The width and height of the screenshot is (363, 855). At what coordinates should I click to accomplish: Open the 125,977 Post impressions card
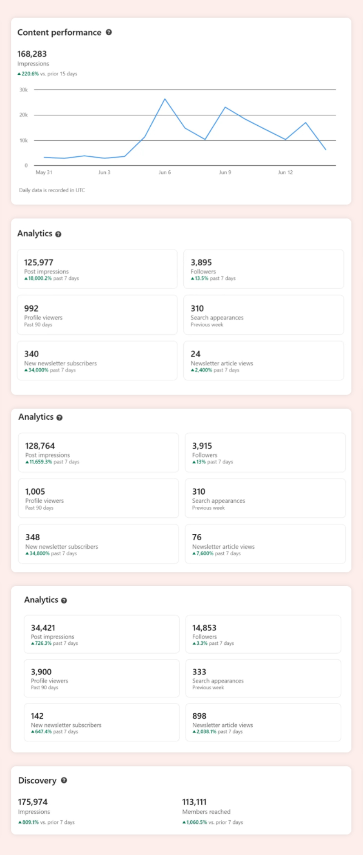coord(97,269)
